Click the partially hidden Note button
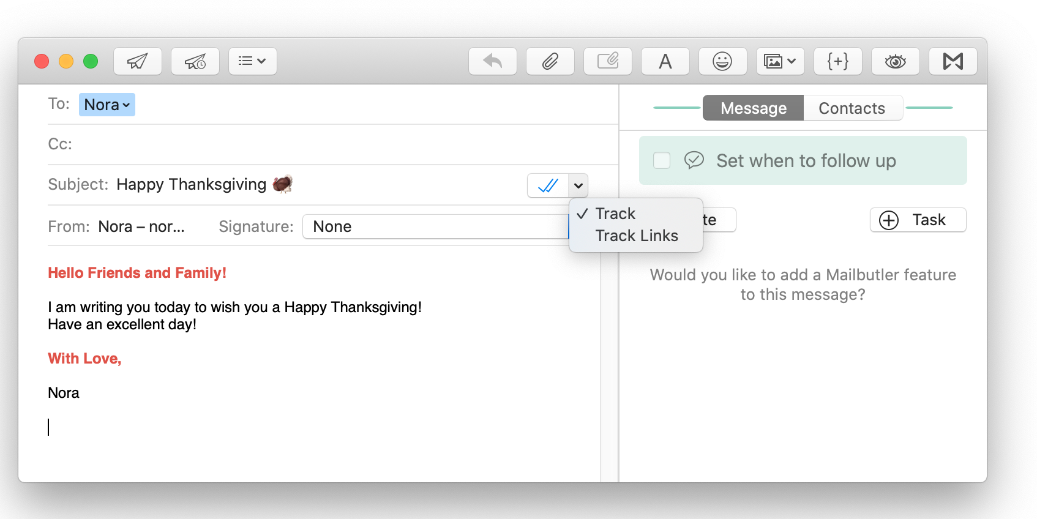This screenshot has height=519, width=1037. tap(719, 220)
